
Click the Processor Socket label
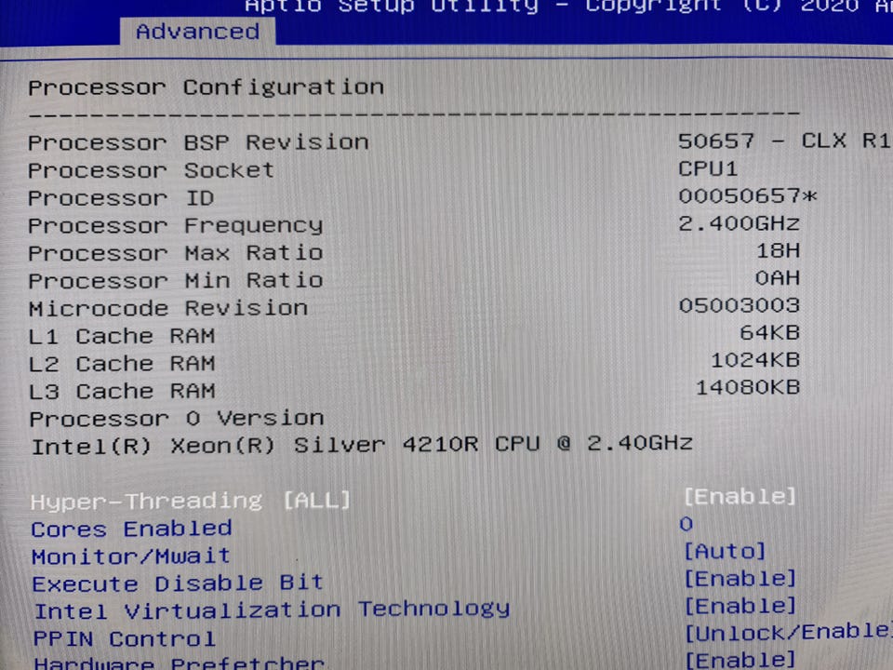pyautogui.click(x=151, y=170)
